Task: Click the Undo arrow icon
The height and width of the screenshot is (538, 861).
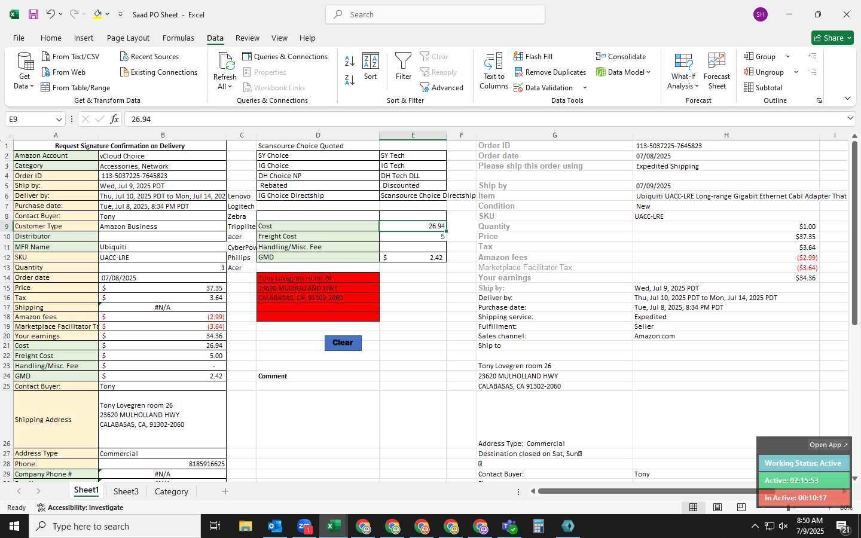Action: (x=51, y=14)
